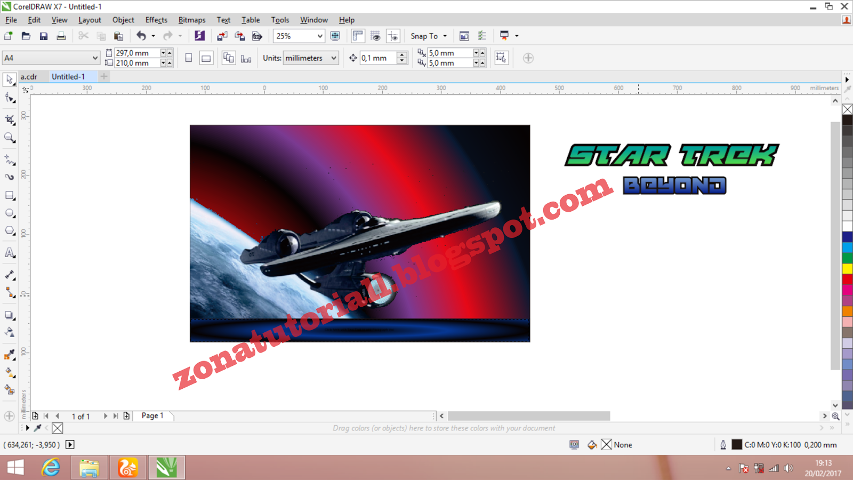
Task: Click the page height input field
Action: (137, 63)
